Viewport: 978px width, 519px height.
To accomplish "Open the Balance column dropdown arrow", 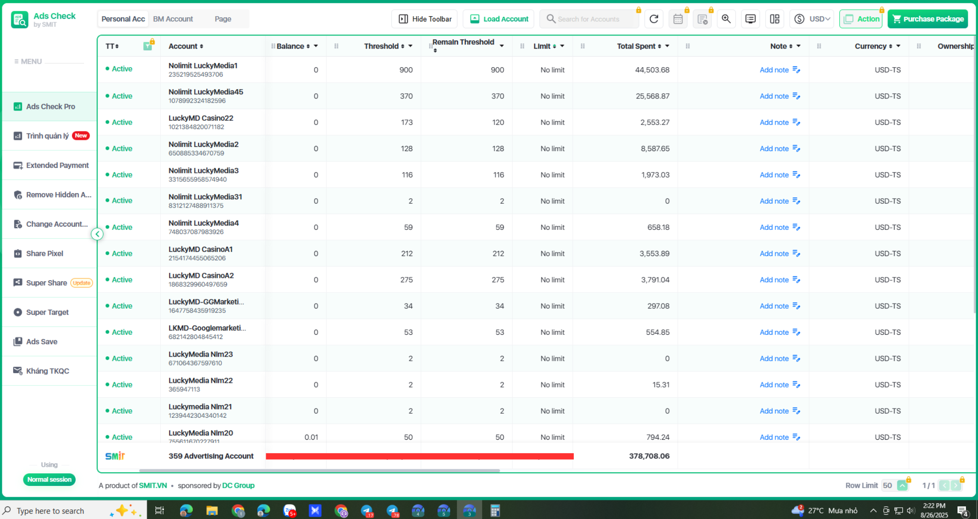I will [x=316, y=46].
